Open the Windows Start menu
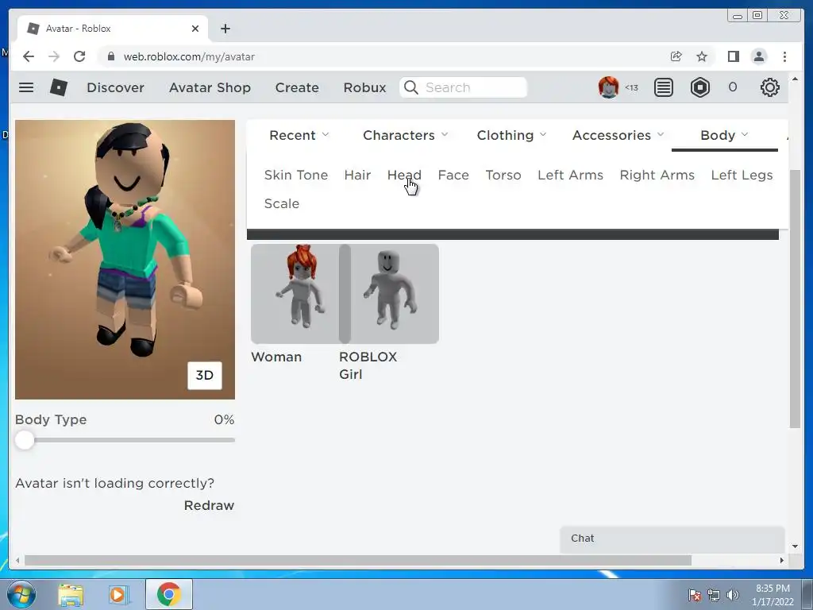Screen dimensions: 813x610 pyautogui.click(x=21, y=594)
